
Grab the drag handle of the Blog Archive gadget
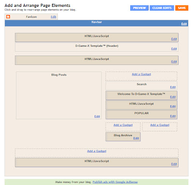pos(107,137)
